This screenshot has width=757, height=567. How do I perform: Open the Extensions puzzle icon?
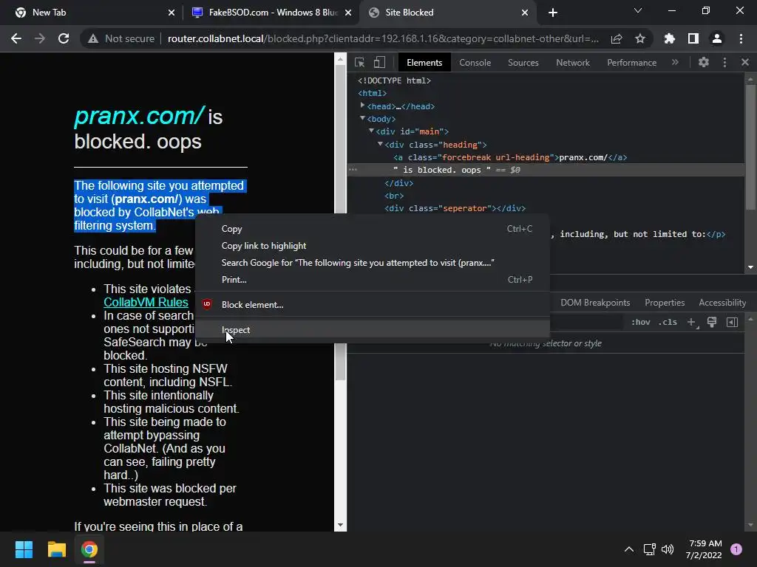pos(670,38)
